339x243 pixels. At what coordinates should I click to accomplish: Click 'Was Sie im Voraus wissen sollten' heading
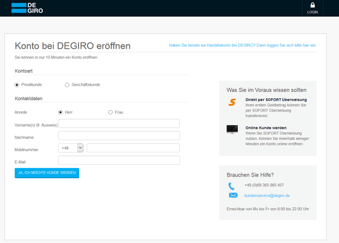[266, 90]
